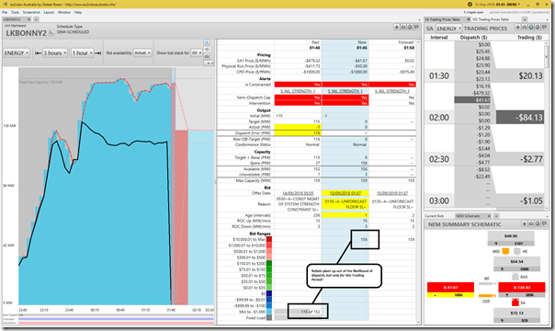Add new tab next to LKBONNY2
The height and width of the screenshot is (331, 555).
(x=36, y=19)
